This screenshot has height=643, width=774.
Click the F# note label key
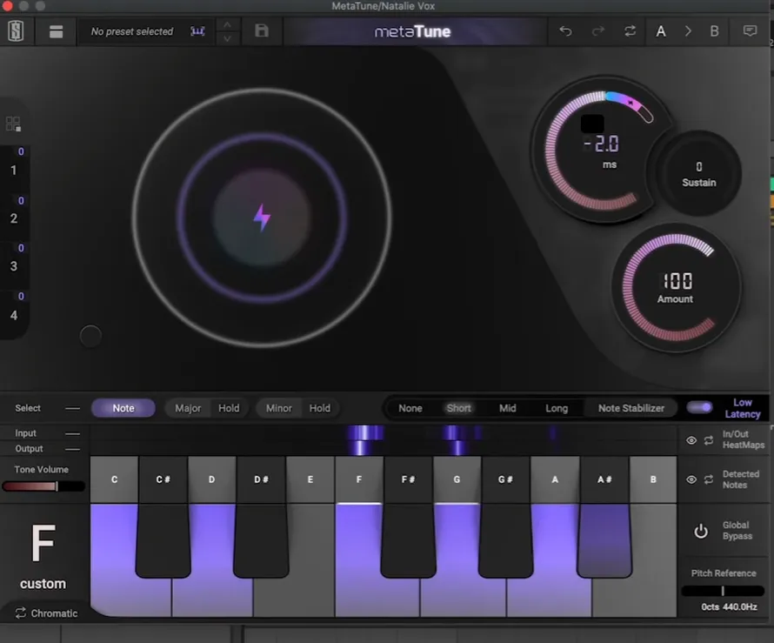click(x=408, y=479)
